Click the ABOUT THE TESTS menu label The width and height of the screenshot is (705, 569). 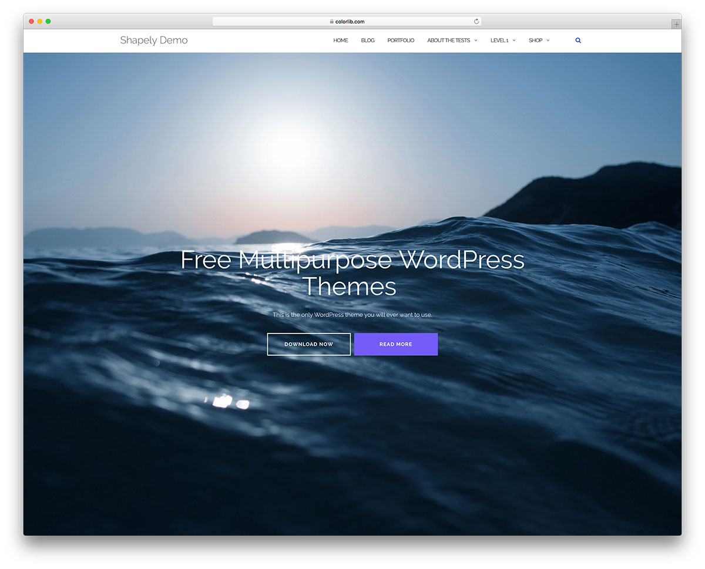click(x=448, y=41)
